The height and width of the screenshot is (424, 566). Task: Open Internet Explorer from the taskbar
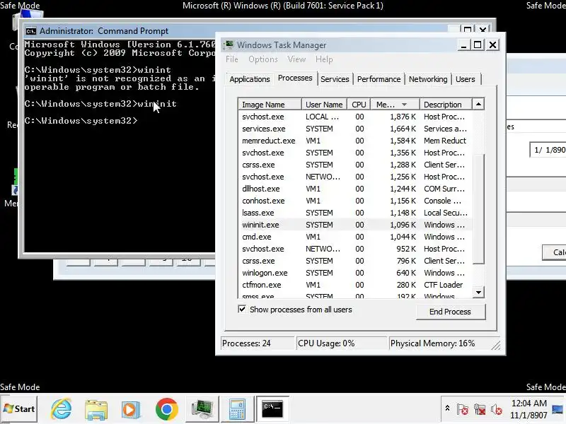tap(61, 409)
